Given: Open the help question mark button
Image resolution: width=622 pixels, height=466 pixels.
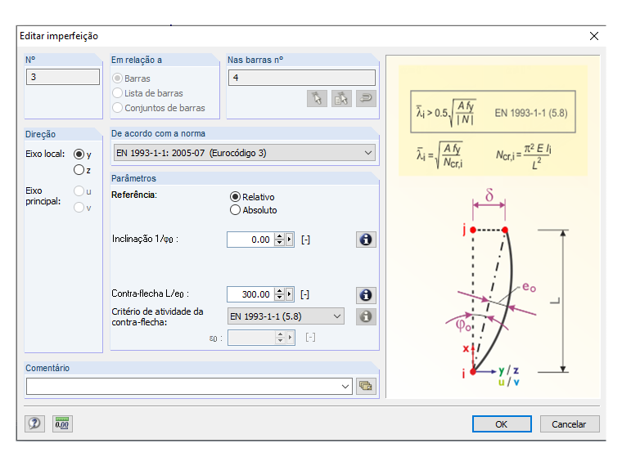Looking at the screenshot, I should (34, 424).
